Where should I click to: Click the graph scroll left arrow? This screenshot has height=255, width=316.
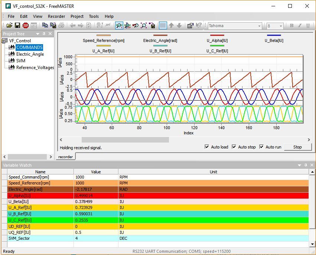click(61, 140)
